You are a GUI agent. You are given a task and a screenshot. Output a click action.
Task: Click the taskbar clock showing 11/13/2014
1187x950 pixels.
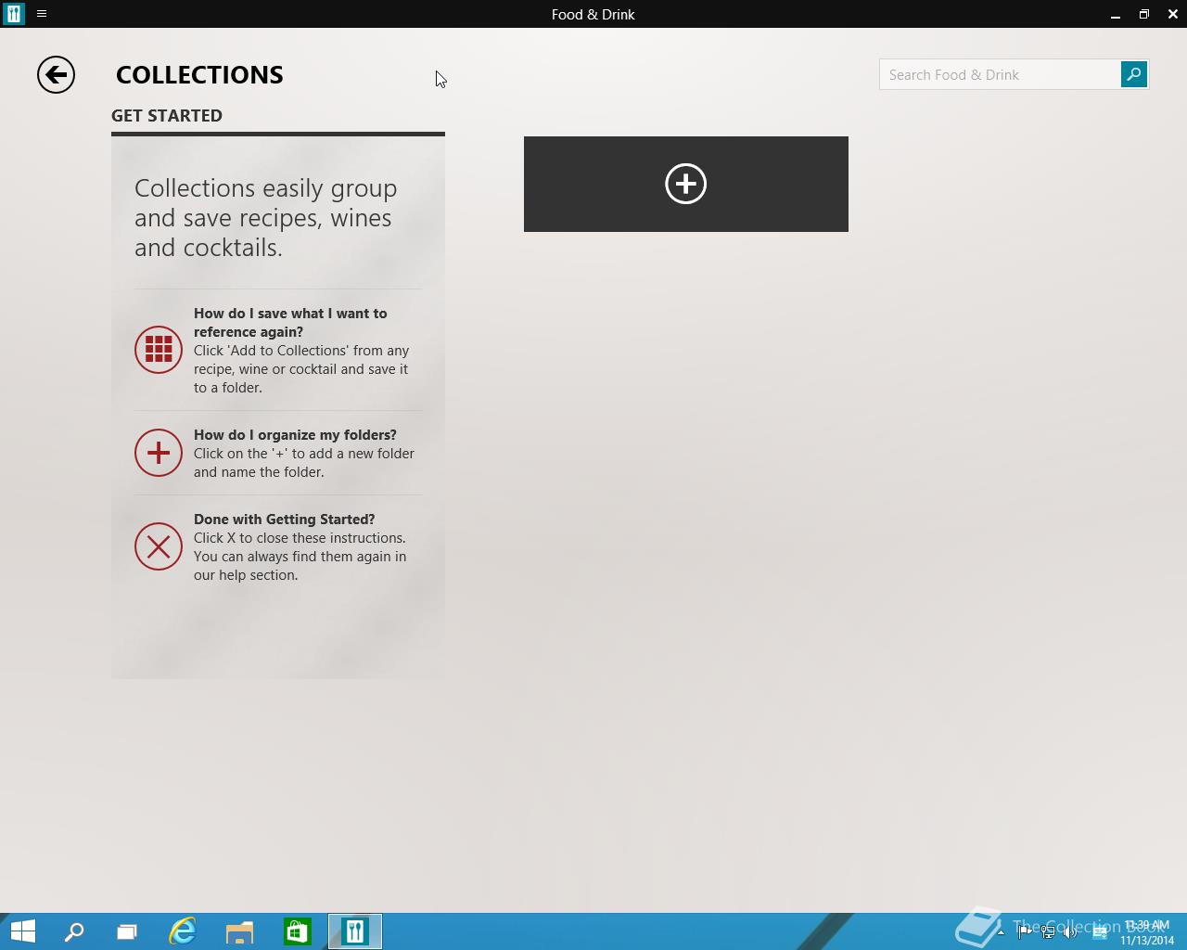1146,932
